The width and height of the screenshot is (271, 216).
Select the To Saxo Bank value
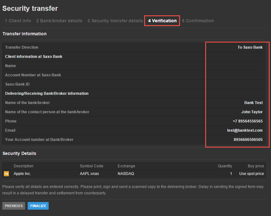click(x=250, y=47)
